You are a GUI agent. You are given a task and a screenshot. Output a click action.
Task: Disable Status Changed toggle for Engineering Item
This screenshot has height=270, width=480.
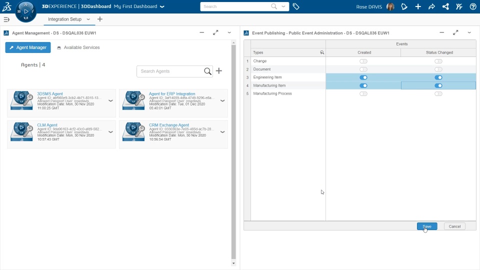(438, 77)
